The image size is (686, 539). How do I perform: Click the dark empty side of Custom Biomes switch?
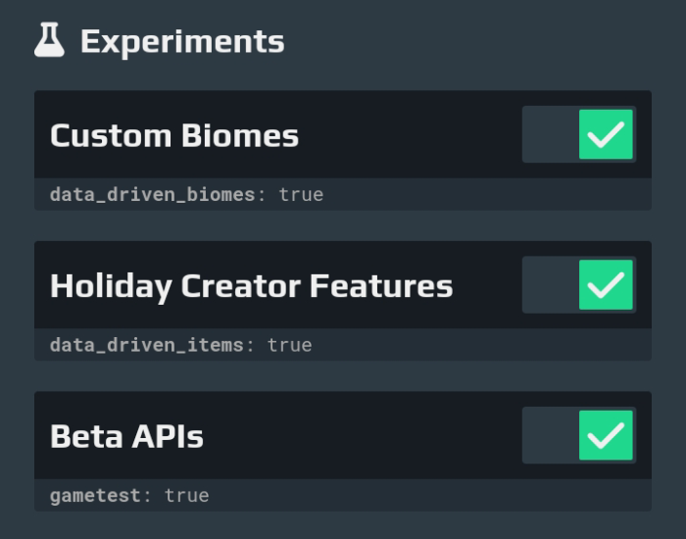coord(551,134)
